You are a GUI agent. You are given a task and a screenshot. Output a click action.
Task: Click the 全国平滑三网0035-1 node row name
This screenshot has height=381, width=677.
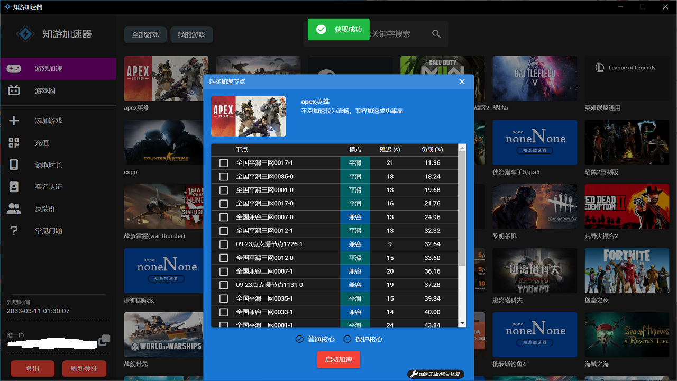tap(264, 298)
